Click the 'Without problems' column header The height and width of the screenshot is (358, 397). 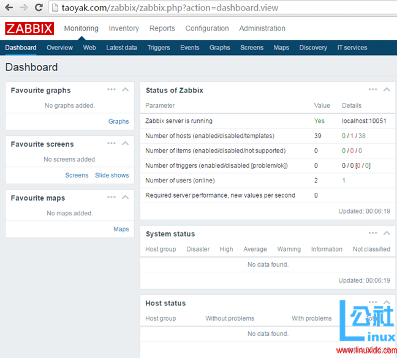230,319
